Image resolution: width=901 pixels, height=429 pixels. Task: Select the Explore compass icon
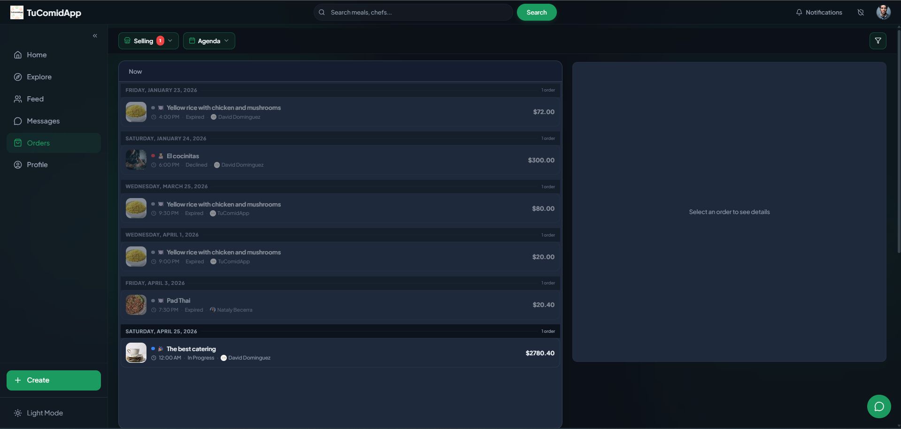17,77
